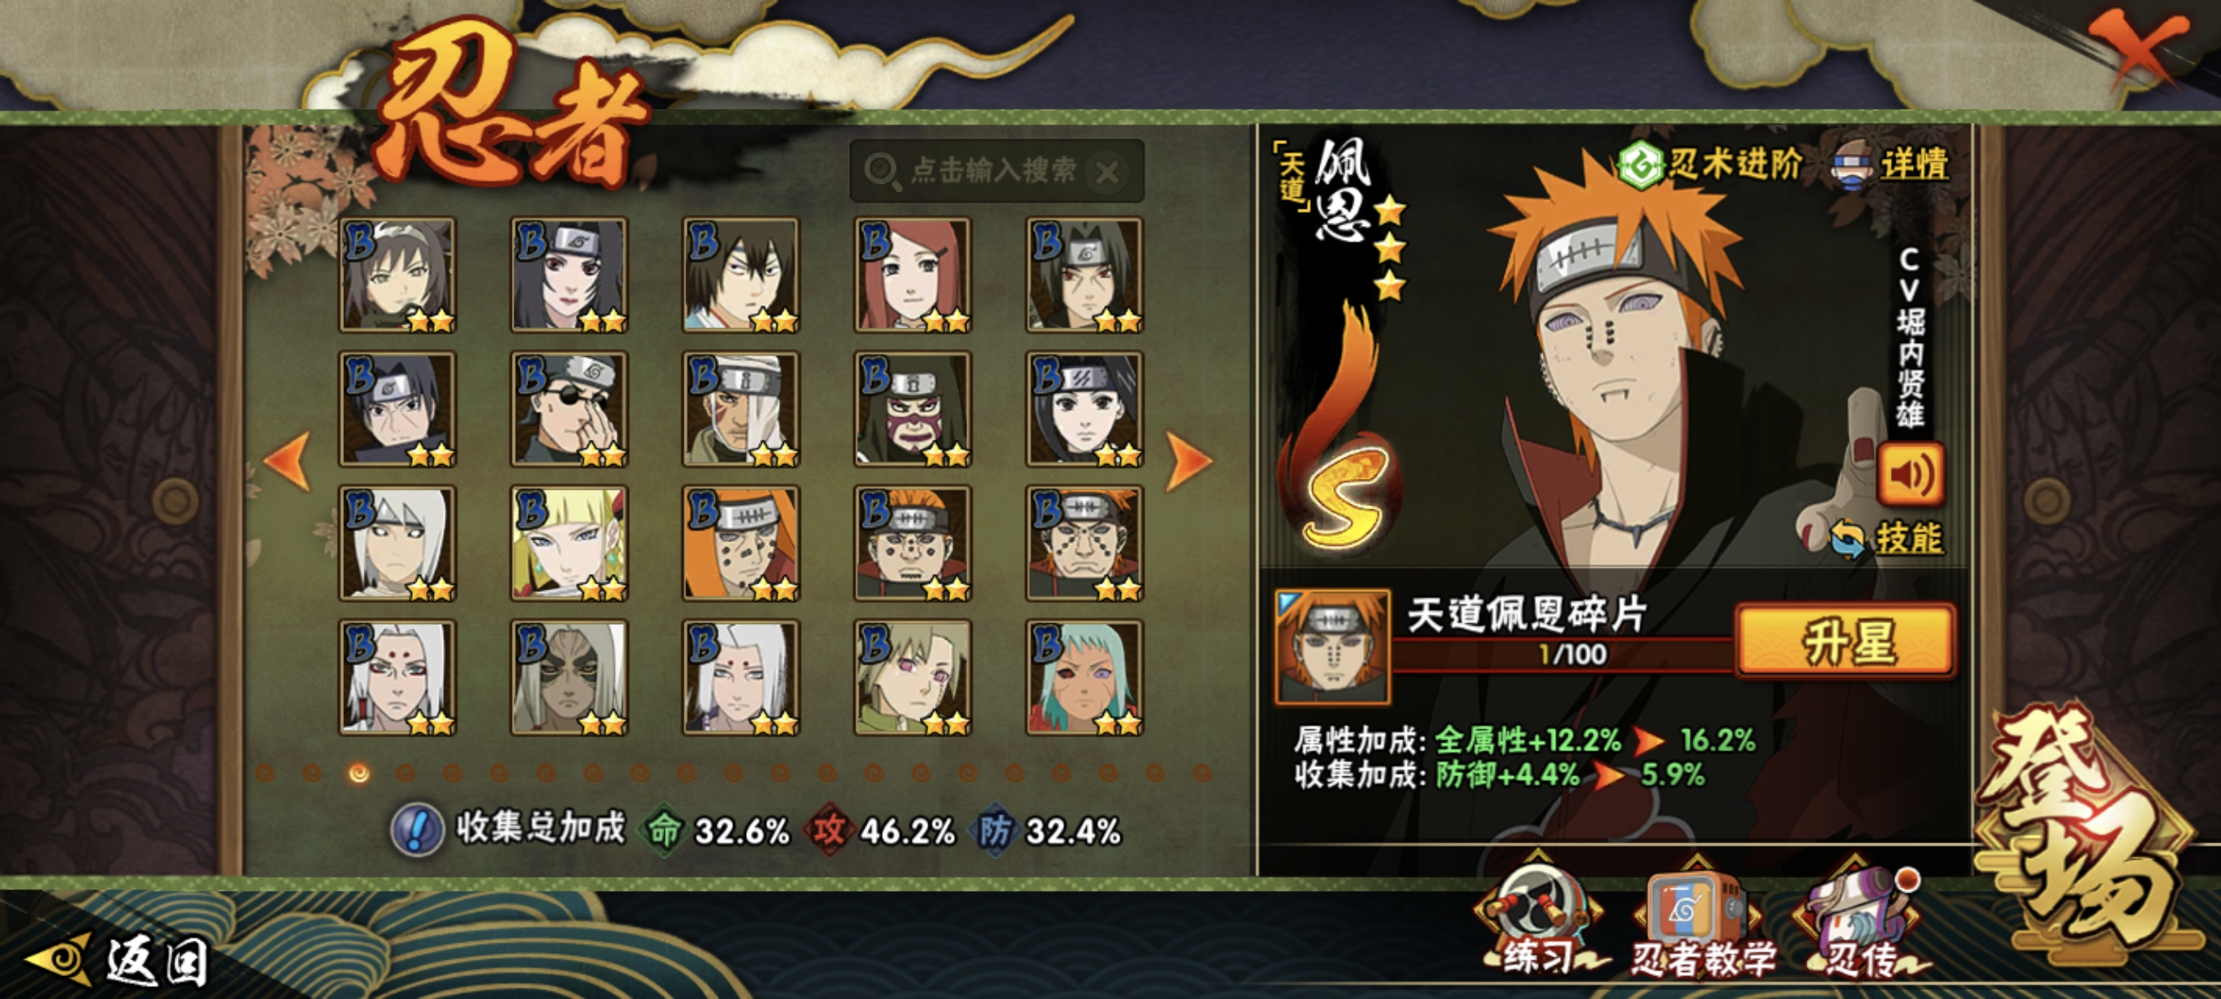This screenshot has height=999, width=2221.
Task: Go to previous ninja page arrow
Action: (x=287, y=461)
